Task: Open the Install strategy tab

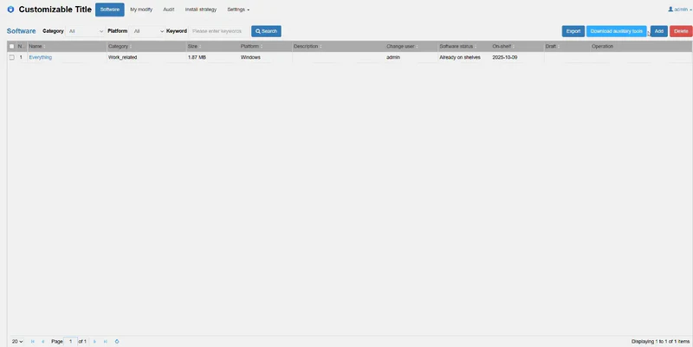Action: (201, 10)
